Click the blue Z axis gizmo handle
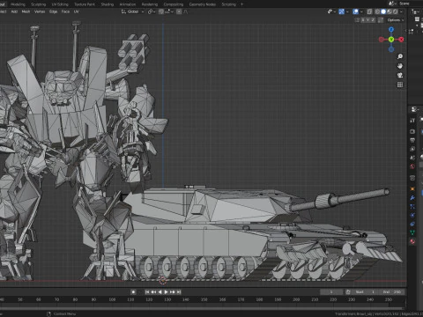The image size is (423, 317). coord(391,30)
